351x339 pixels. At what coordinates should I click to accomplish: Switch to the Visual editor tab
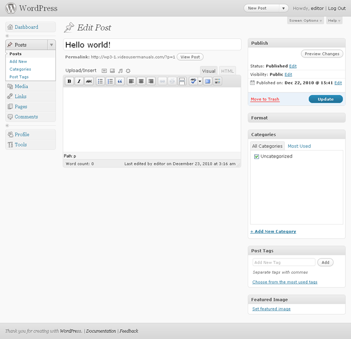(209, 71)
